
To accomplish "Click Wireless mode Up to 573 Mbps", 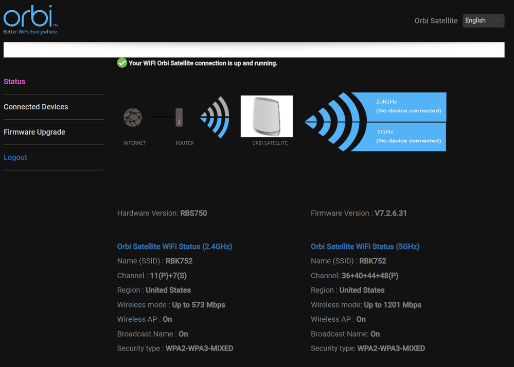I will click(171, 305).
